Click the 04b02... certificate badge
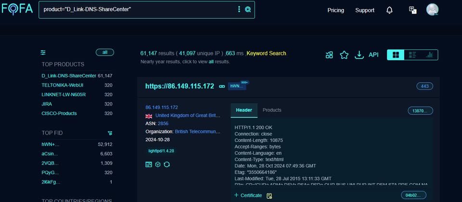 [x=413, y=195]
